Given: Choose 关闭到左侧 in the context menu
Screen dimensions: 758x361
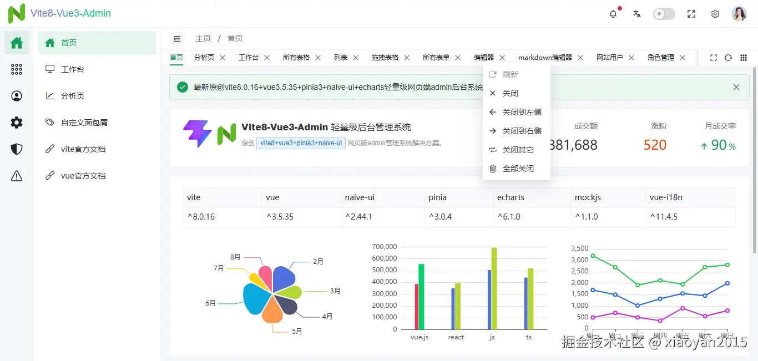Looking at the screenshot, I should pyautogui.click(x=517, y=112).
